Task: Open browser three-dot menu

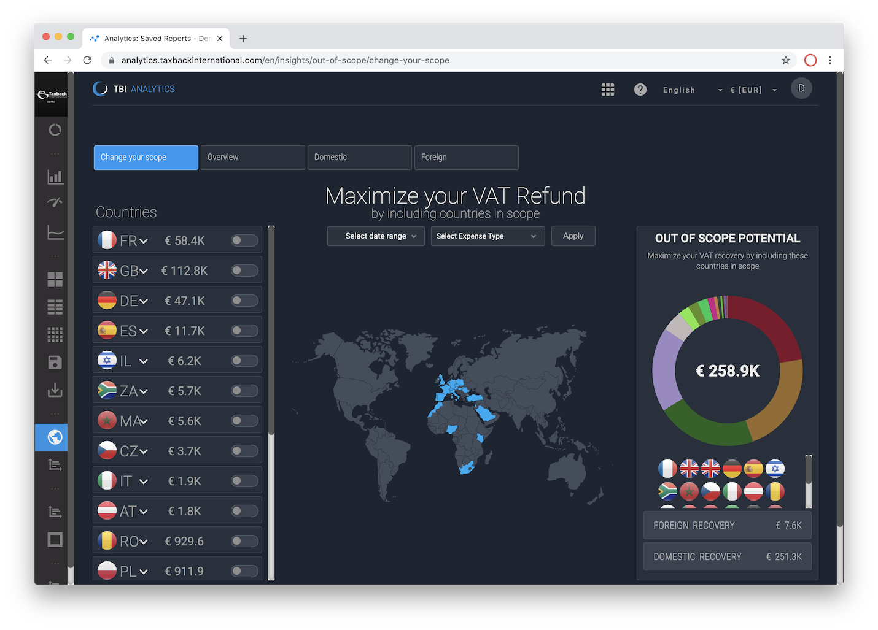Action: pos(830,60)
